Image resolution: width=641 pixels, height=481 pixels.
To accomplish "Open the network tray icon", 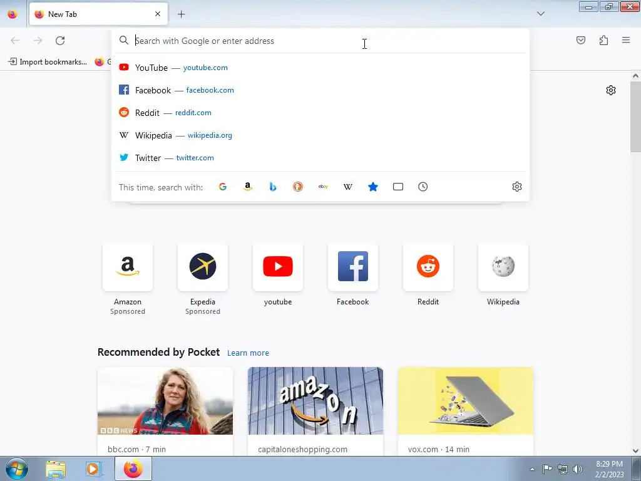I will point(563,468).
